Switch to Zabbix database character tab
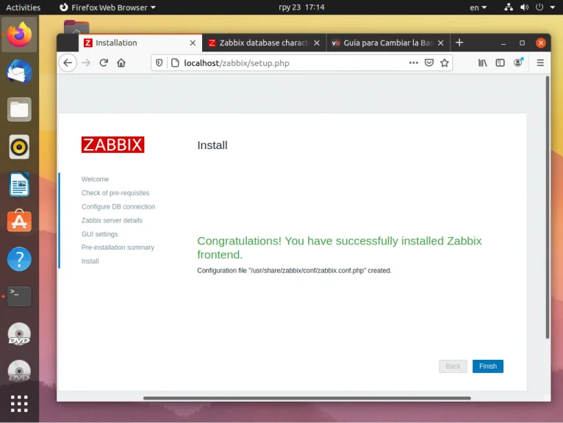 pos(264,43)
